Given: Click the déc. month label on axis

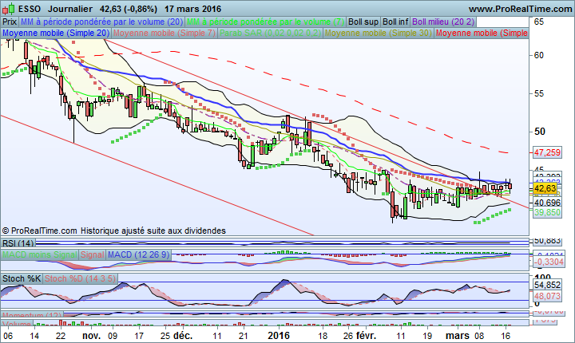Looking at the screenshot, I should click(183, 336).
